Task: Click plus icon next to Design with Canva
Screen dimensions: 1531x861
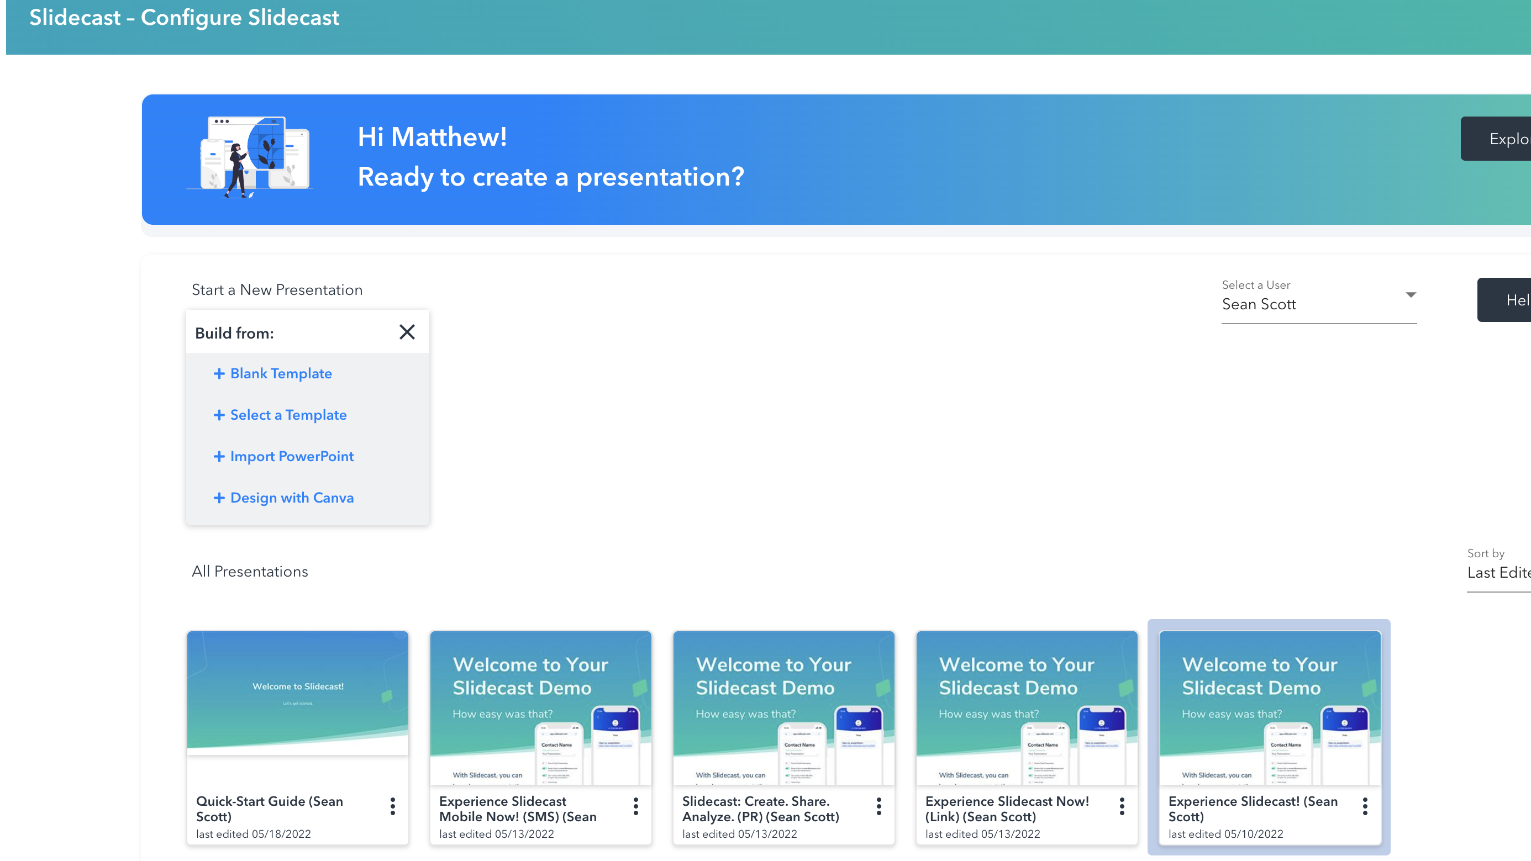Action: [x=219, y=498]
